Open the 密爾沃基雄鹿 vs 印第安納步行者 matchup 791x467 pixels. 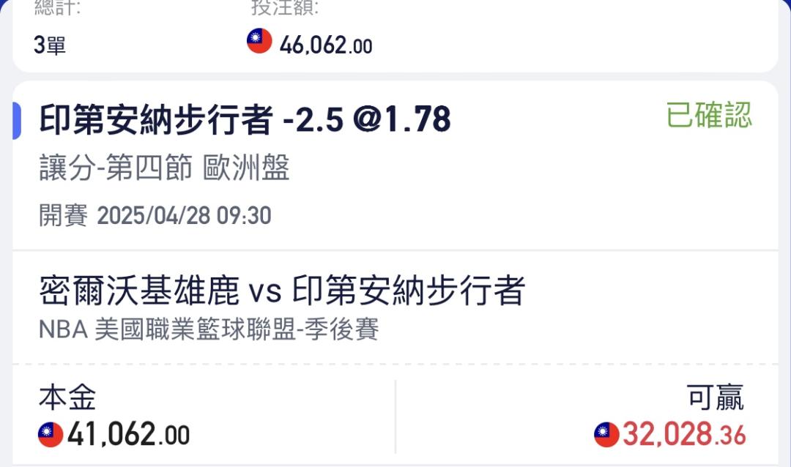[x=282, y=291]
